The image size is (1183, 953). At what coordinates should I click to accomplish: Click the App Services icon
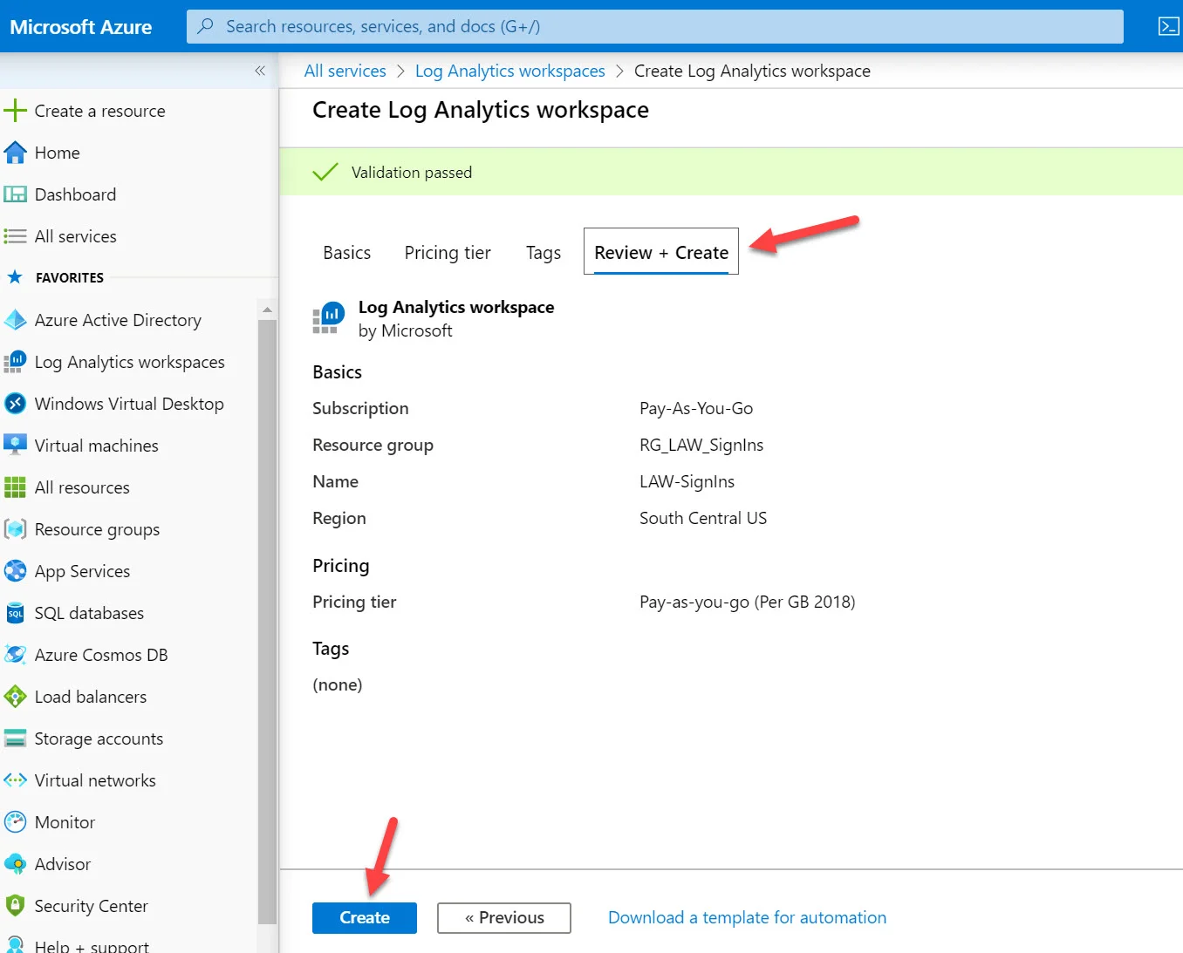click(15, 571)
